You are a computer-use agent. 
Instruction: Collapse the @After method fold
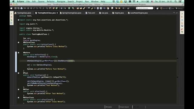click(x=18, y=89)
